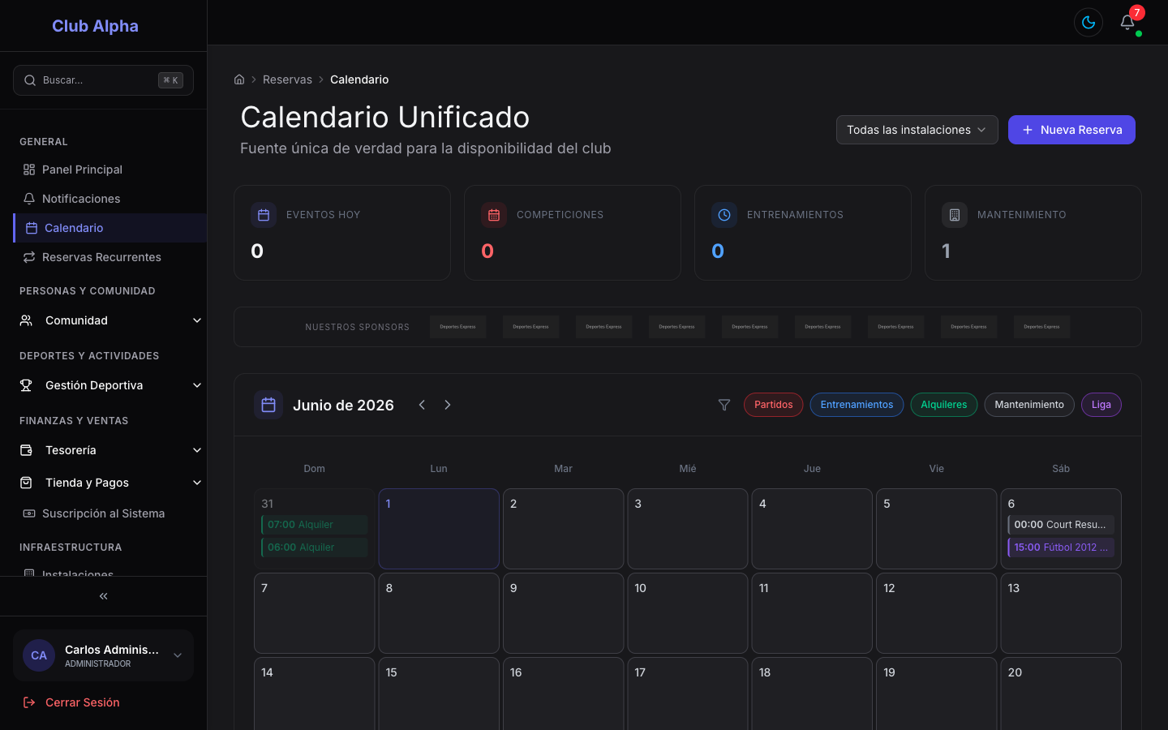
Task: Click the Entrenamientos clock icon
Action: point(724,215)
